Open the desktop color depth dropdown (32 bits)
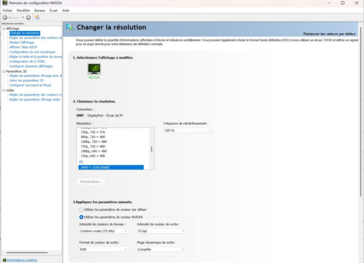Screen dimensions: 364x263 point(104,231)
